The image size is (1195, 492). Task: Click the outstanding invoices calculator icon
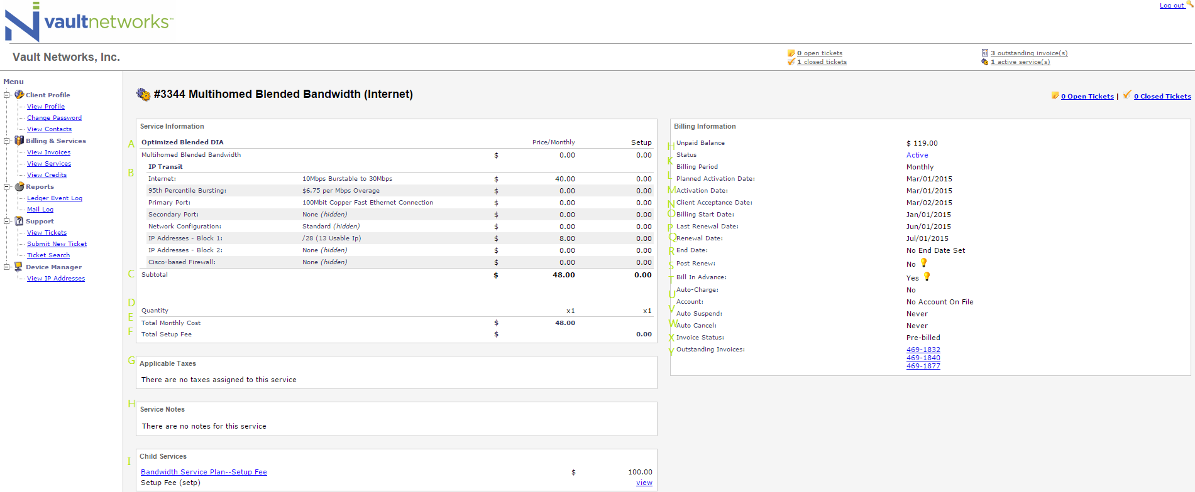[x=984, y=53]
